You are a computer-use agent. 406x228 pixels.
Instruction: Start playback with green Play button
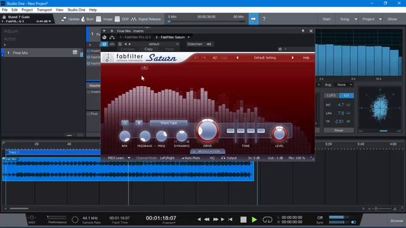pos(254,220)
